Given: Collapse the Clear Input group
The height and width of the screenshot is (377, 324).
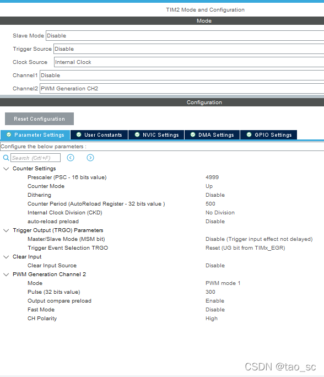Looking at the screenshot, I should point(6,257).
